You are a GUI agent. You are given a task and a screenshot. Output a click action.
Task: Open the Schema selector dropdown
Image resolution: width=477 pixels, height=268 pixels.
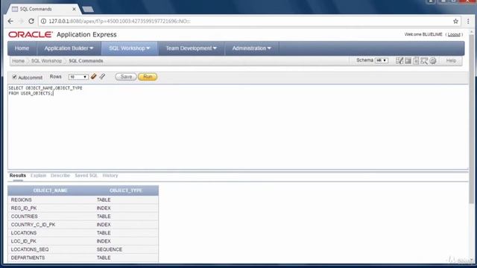tap(381, 60)
